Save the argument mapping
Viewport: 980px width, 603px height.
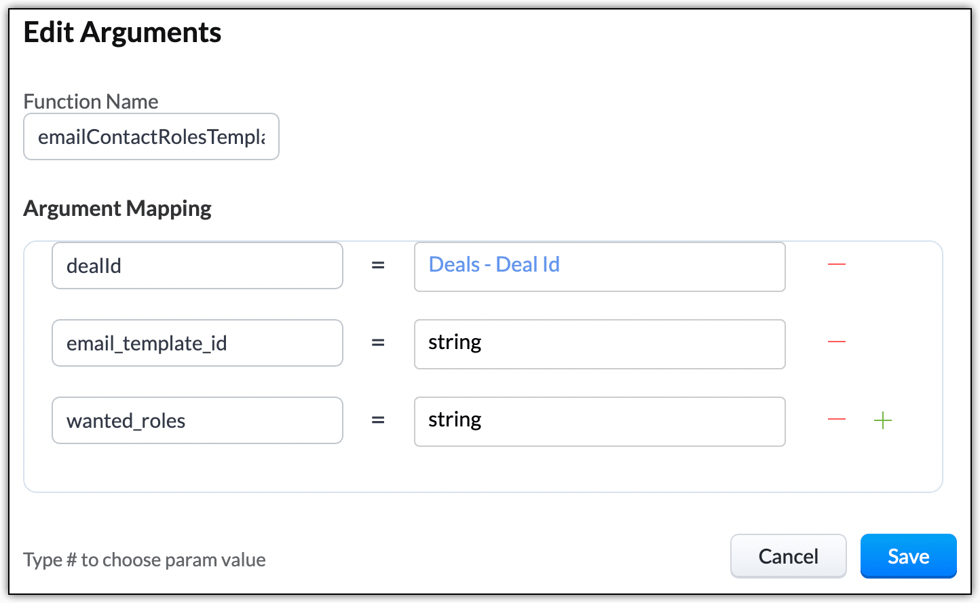click(908, 556)
